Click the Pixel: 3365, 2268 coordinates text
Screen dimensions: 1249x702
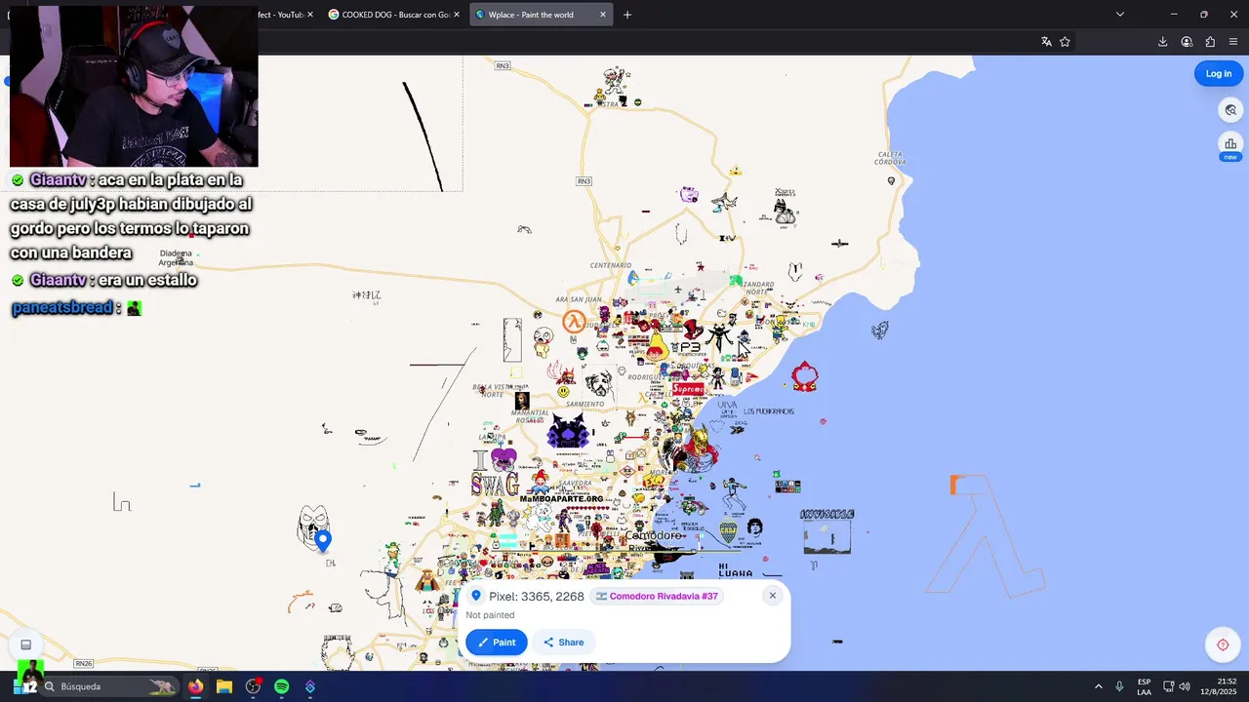536,596
